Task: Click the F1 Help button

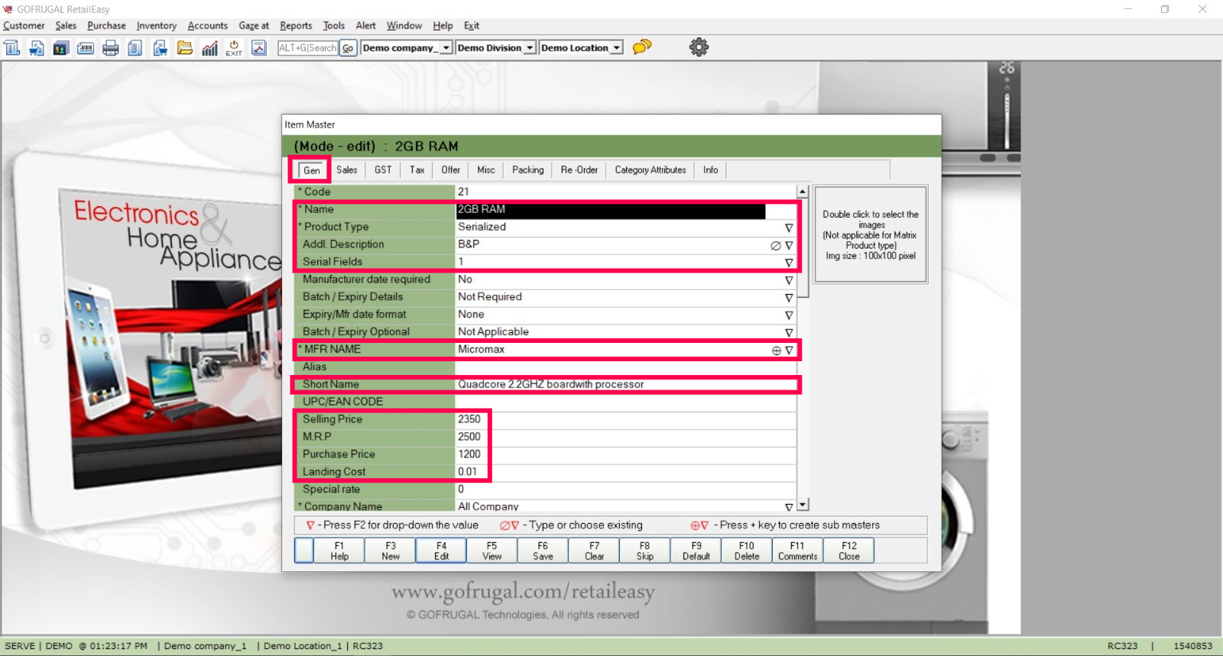Action: [x=339, y=551]
